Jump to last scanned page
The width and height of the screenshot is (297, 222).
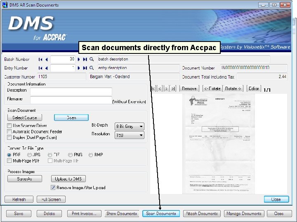coord(173,88)
